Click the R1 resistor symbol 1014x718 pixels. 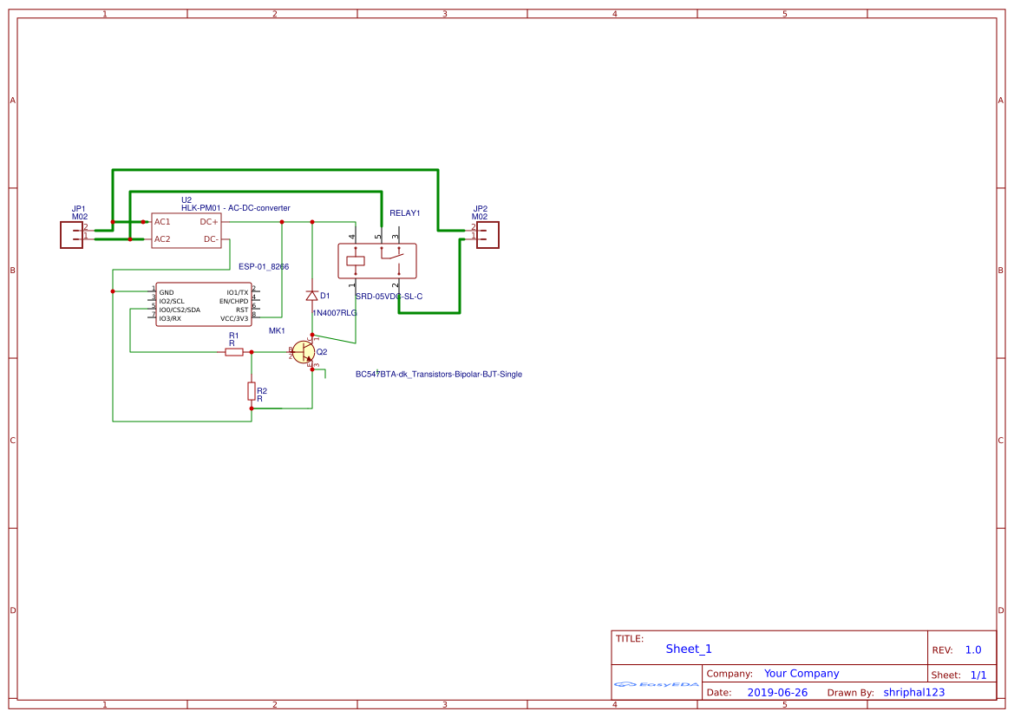(234, 352)
